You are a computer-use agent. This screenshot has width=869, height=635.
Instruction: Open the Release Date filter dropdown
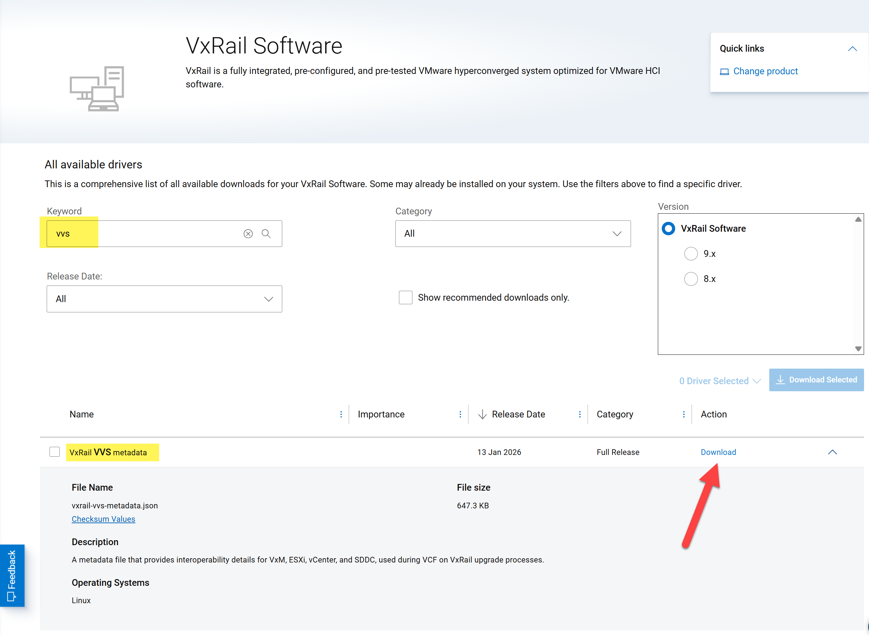tap(164, 299)
